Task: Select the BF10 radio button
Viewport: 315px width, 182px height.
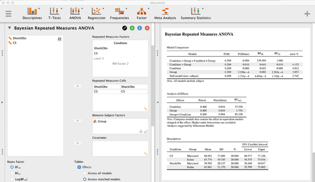Action: tap(12, 167)
